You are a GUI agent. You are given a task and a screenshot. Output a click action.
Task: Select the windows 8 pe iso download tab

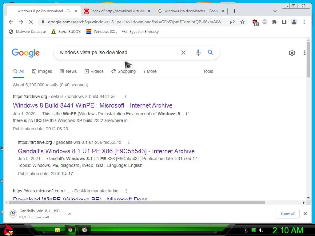44,11
